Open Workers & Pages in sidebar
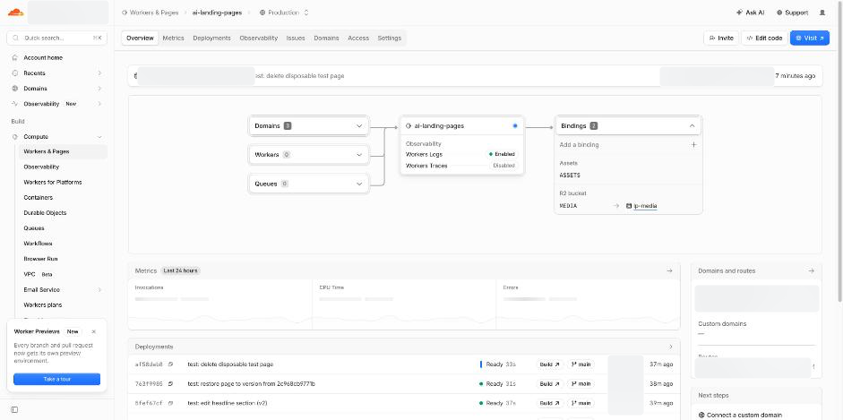This screenshot has height=420, width=843. coord(63,151)
